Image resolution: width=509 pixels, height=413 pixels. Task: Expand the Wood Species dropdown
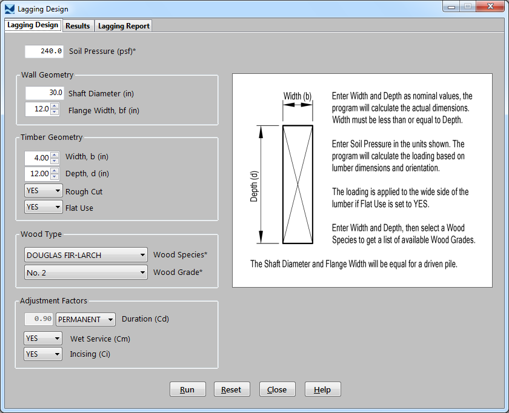pos(85,255)
